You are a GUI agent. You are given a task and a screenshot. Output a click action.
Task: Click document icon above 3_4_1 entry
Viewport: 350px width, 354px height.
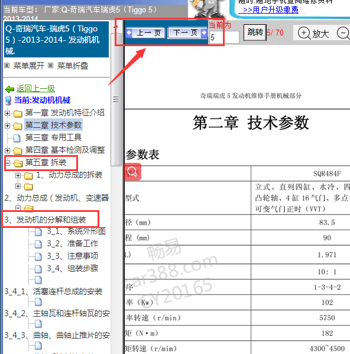[38, 280]
